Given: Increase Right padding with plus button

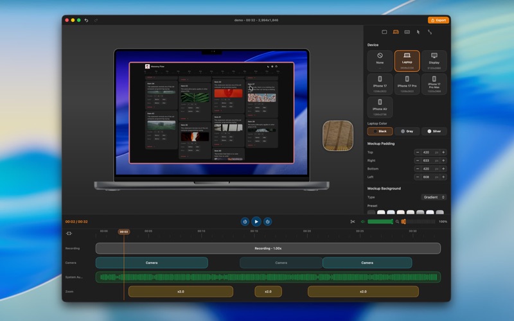Looking at the screenshot, I should (443, 160).
